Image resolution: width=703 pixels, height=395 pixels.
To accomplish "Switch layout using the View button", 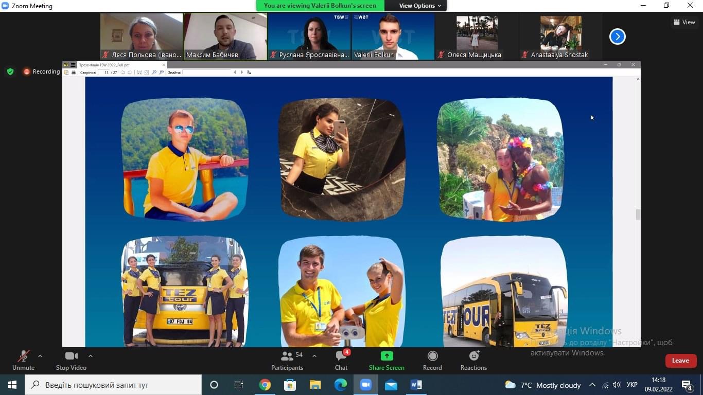I will [684, 22].
